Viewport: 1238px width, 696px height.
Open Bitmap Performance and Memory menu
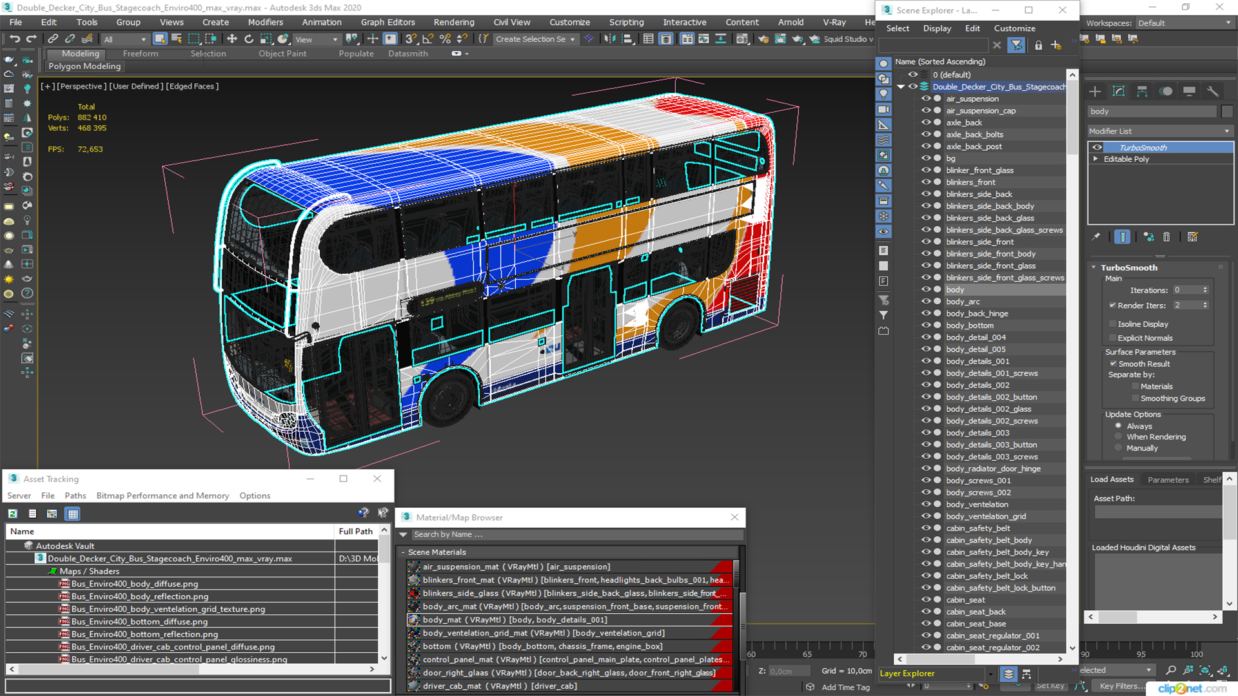[x=162, y=496]
